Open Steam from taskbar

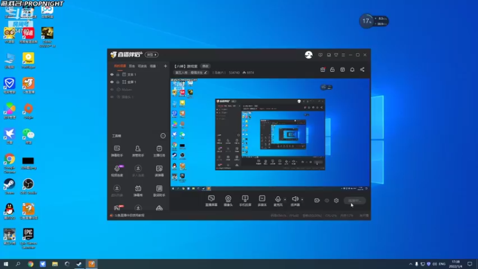pos(79,264)
